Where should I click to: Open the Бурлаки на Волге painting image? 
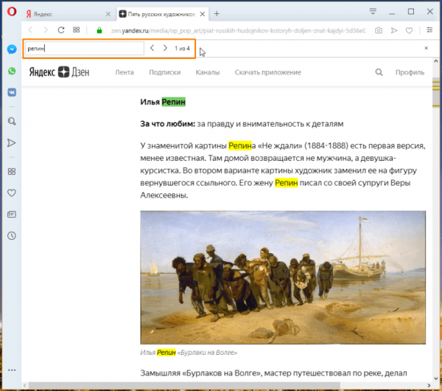click(x=283, y=277)
